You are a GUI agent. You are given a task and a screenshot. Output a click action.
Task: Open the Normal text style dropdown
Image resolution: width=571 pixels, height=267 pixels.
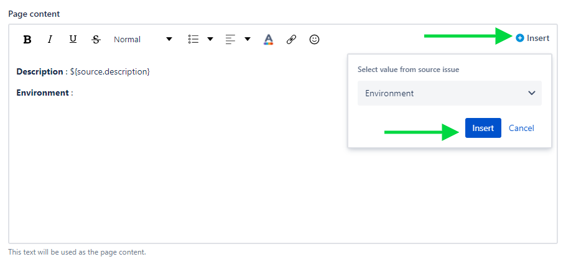tap(142, 39)
